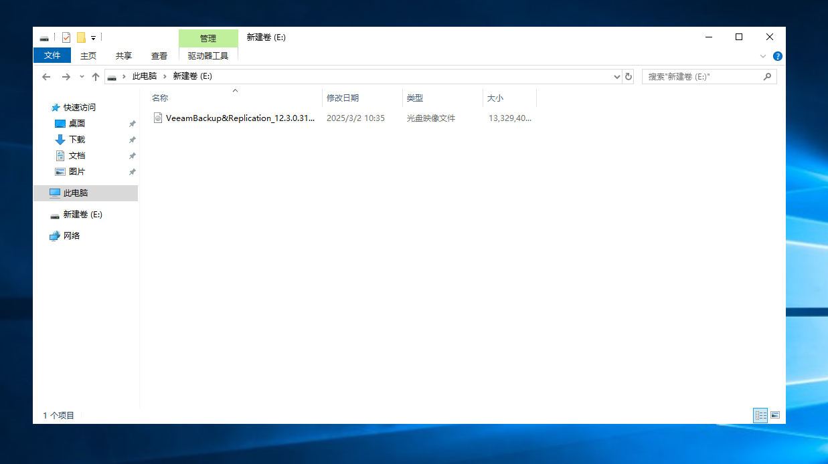Expand the ribbon with the chevron
This screenshot has width=828, height=464.
pyautogui.click(x=764, y=57)
